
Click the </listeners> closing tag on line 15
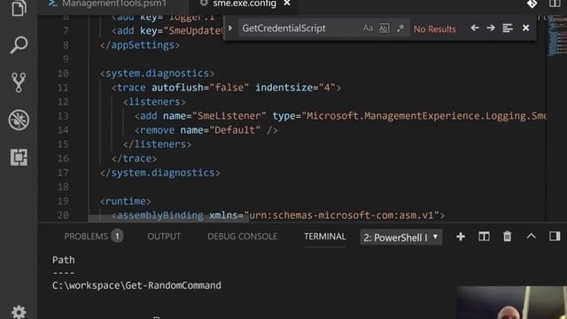[157, 144]
